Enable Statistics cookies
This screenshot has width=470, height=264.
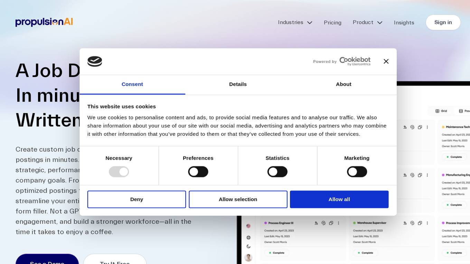click(278, 172)
